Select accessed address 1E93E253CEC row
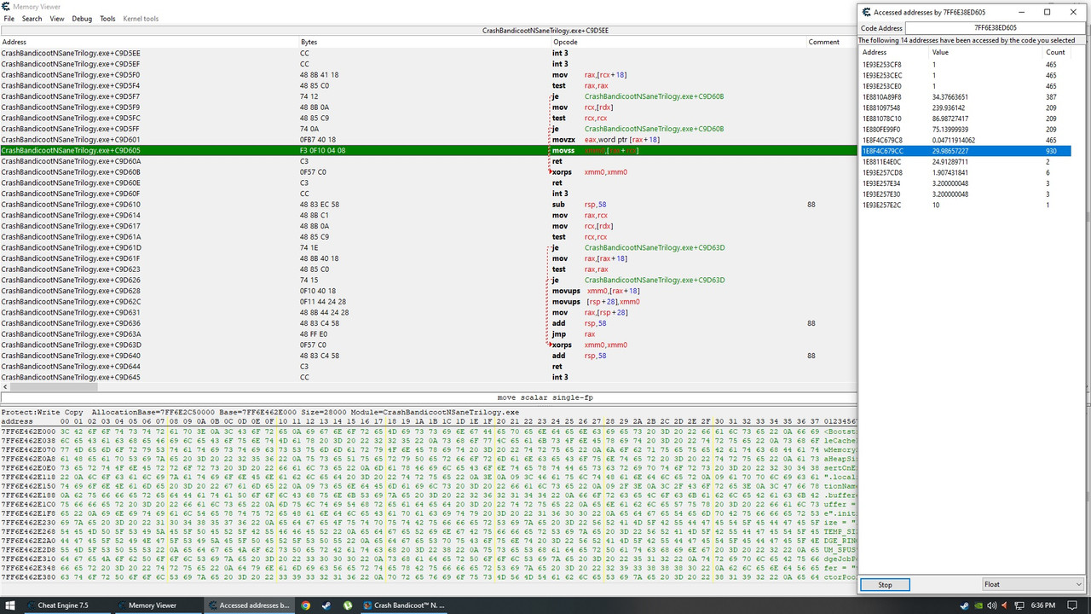This screenshot has height=614, width=1091. click(966, 76)
